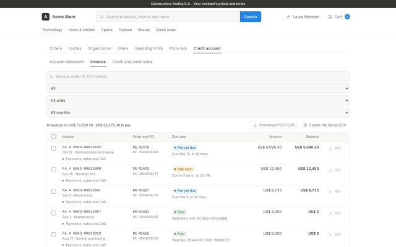Screen dimensions: 396x247
Task: Click the Due date column header
Action: point(179,136)
